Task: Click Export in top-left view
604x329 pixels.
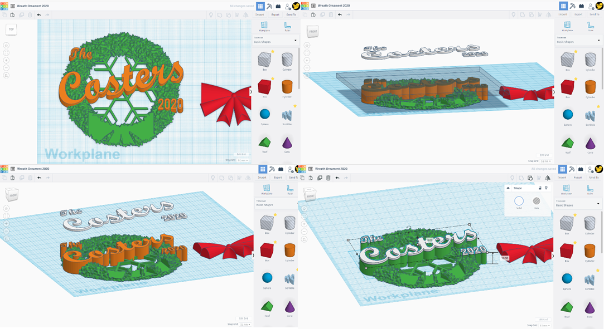Action: click(276, 14)
